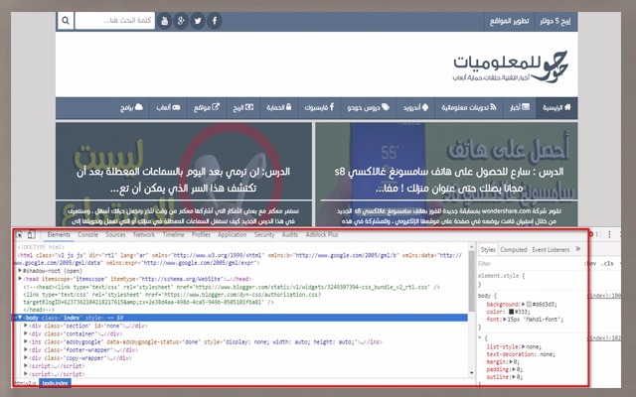
Task: Click the website search input field
Action: [110, 20]
